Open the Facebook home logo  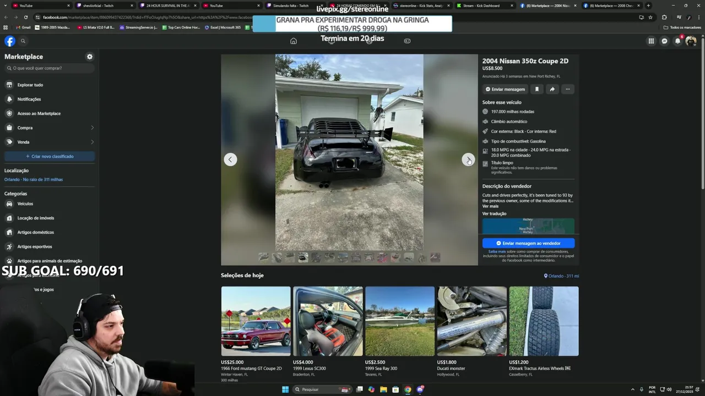10,41
